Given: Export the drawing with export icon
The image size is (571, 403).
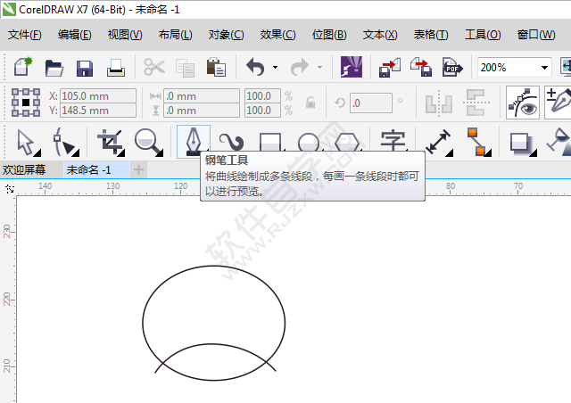Looking at the screenshot, I should [x=421, y=67].
